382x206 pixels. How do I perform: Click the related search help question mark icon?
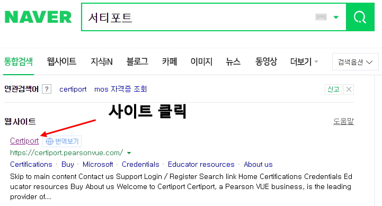(x=47, y=89)
